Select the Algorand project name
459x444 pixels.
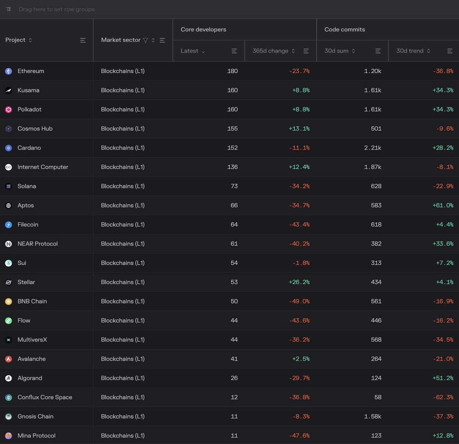point(30,378)
